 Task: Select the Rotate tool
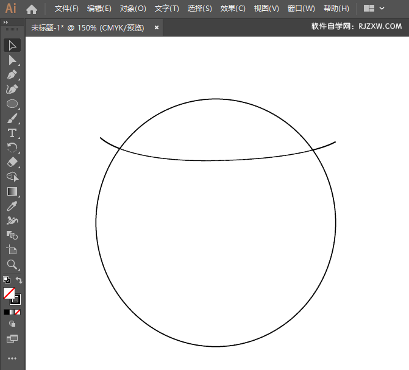[12, 148]
